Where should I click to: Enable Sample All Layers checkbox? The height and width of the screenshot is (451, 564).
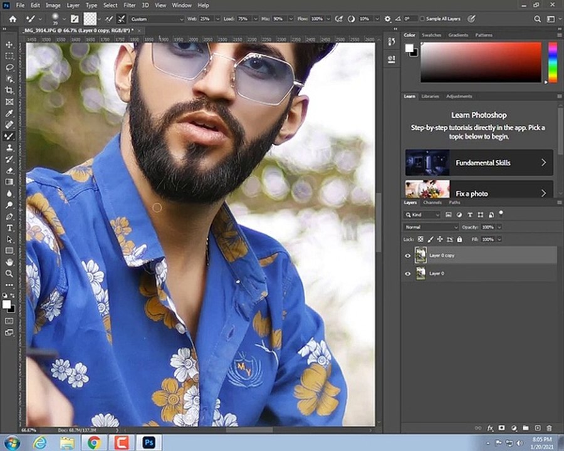tap(422, 19)
